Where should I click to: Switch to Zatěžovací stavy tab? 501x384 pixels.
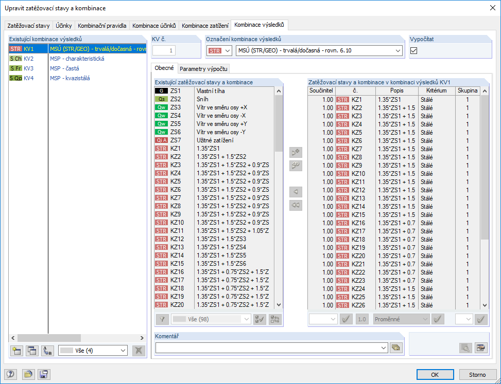pyautogui.click(x=28, y=26)
